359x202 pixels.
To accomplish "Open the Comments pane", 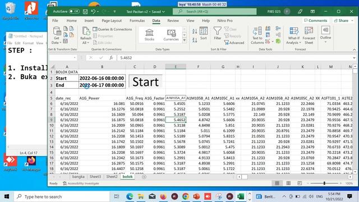I will [x=316, y=21].
